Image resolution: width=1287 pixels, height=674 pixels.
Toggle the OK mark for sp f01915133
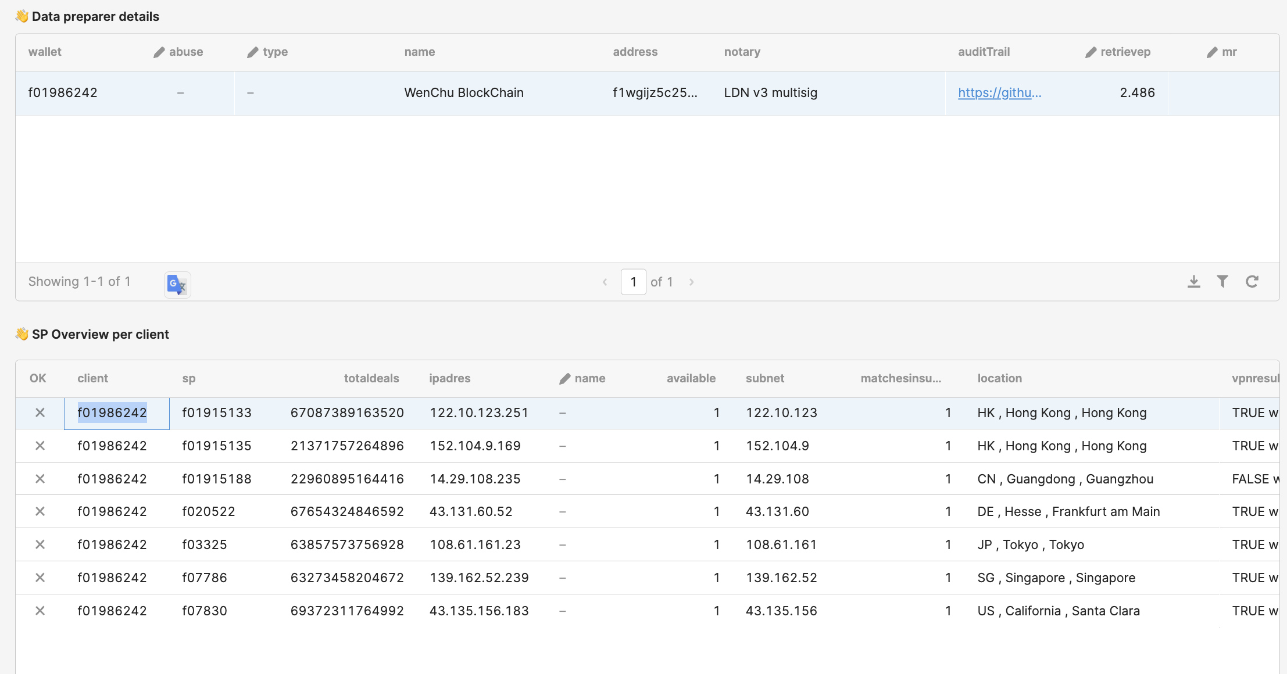40,413
